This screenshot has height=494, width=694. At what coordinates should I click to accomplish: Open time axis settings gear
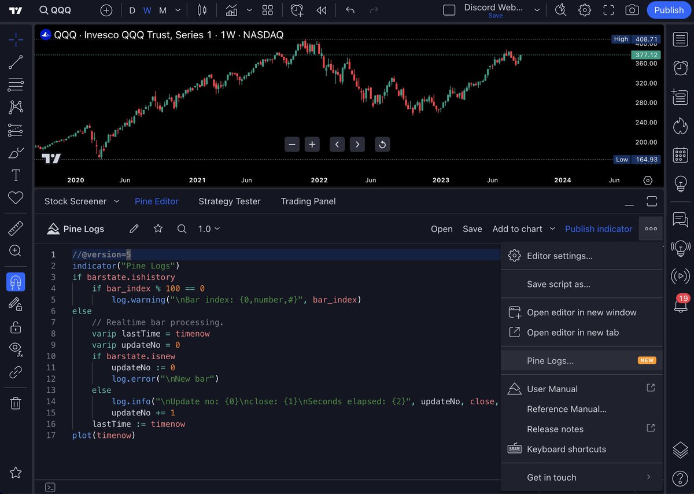648,180
